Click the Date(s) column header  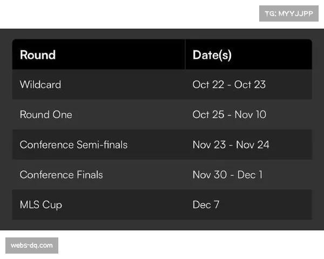(x=212, y=54)
